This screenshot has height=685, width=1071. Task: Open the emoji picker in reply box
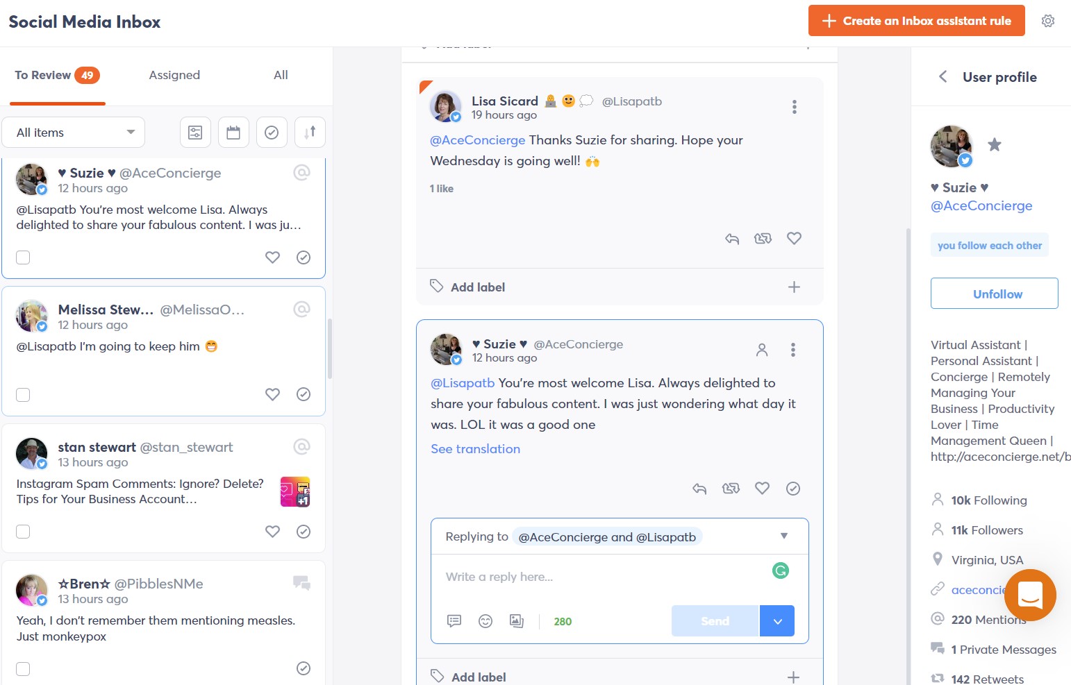point(485,621)
